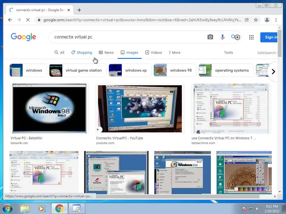
Task: Open Windows Explorer from the taskbar
Action: click(25, 209)
